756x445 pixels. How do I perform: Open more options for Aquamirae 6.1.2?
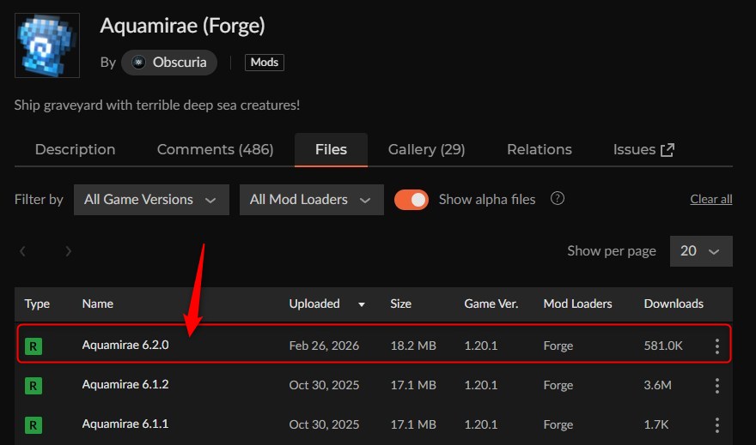click(717, 386)
